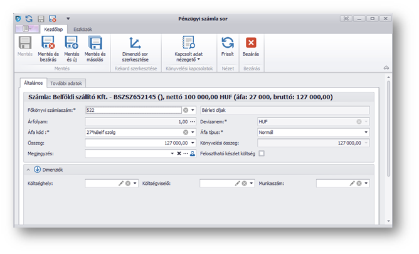
Task: Select the Általános tab
Action: click(x=33, y=83)
